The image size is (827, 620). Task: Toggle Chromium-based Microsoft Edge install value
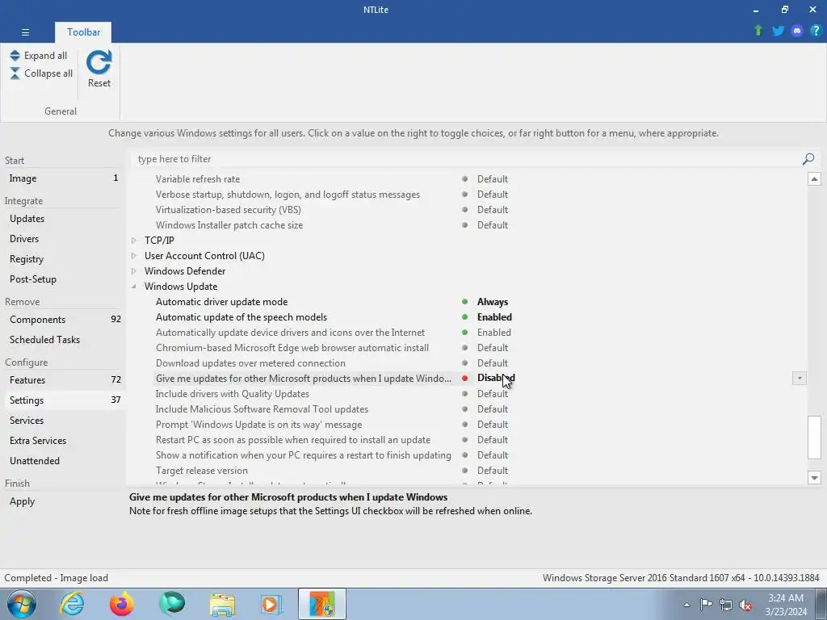tap(493, 348)
